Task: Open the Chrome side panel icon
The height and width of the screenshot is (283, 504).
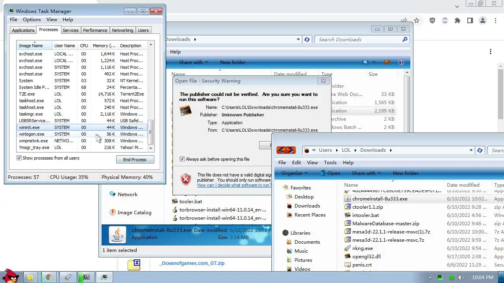Action: click(470, 20)
